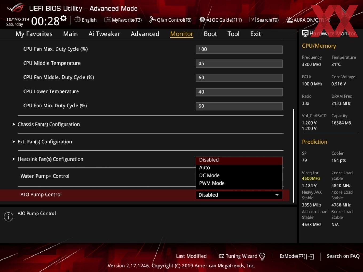This screenshot has height=272, width=363.
Task: Click the Search question mark icon
Action: (x=252, y=19)
